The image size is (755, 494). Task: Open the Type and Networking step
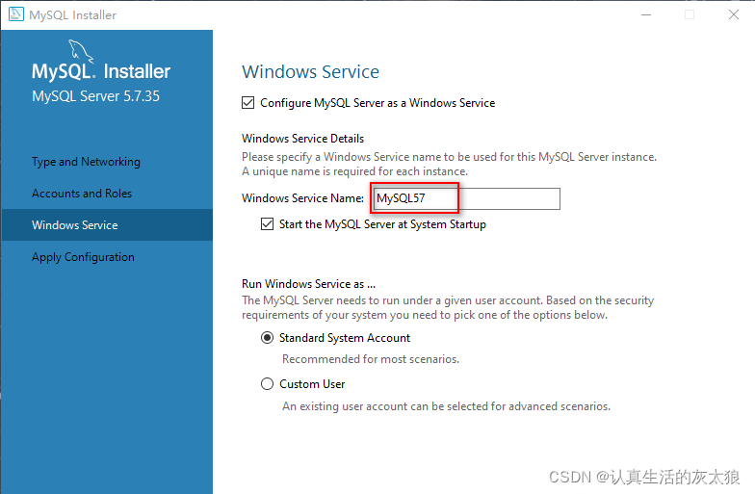(x=87, y=162)
